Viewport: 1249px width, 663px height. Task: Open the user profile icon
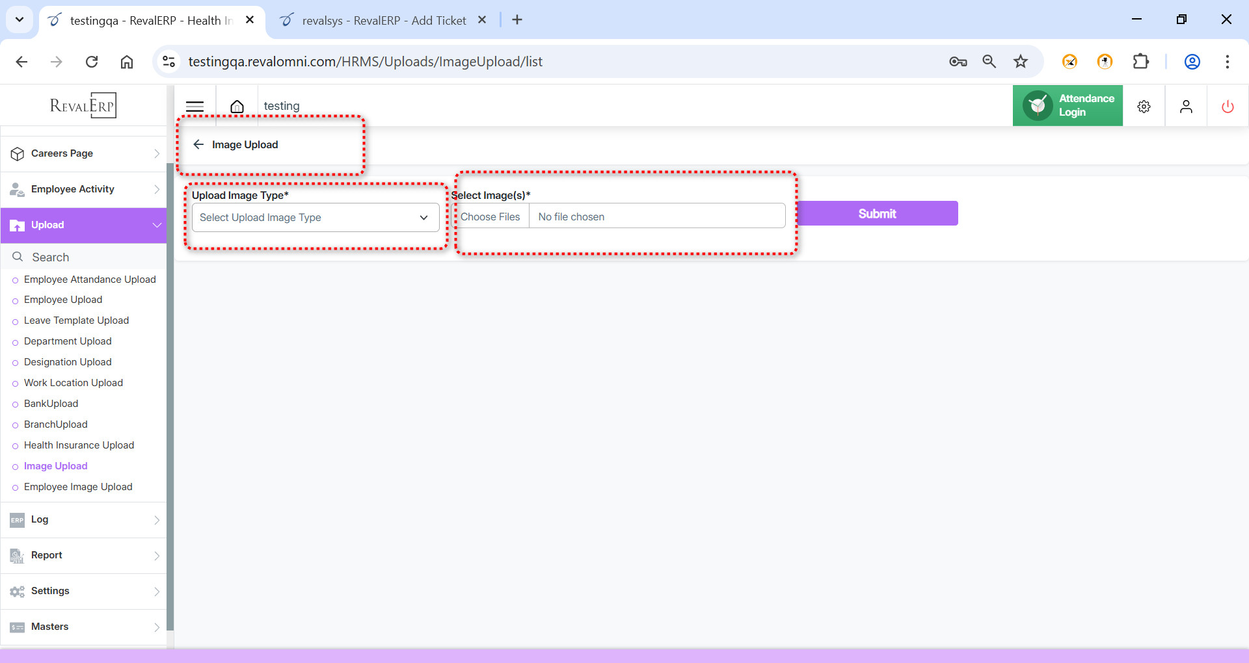pyautogui.click(x=1186, y=107)
